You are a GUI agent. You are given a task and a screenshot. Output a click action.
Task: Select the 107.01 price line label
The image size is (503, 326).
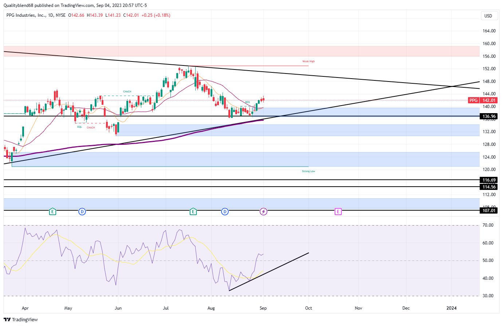[489, 210]
